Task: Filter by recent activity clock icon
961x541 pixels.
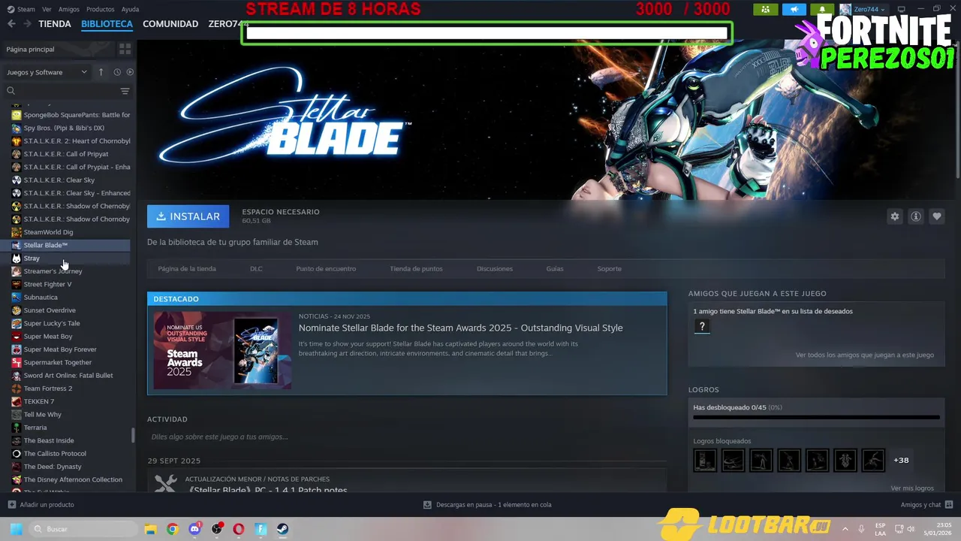Action: coord(117,72)
